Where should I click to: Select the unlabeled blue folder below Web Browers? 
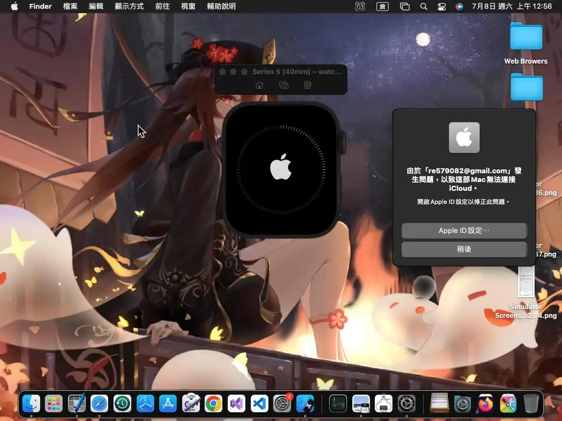coord(526,87)
